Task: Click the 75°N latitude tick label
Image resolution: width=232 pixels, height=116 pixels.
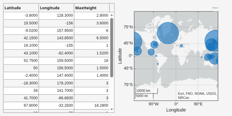Action: coord(128,27)
